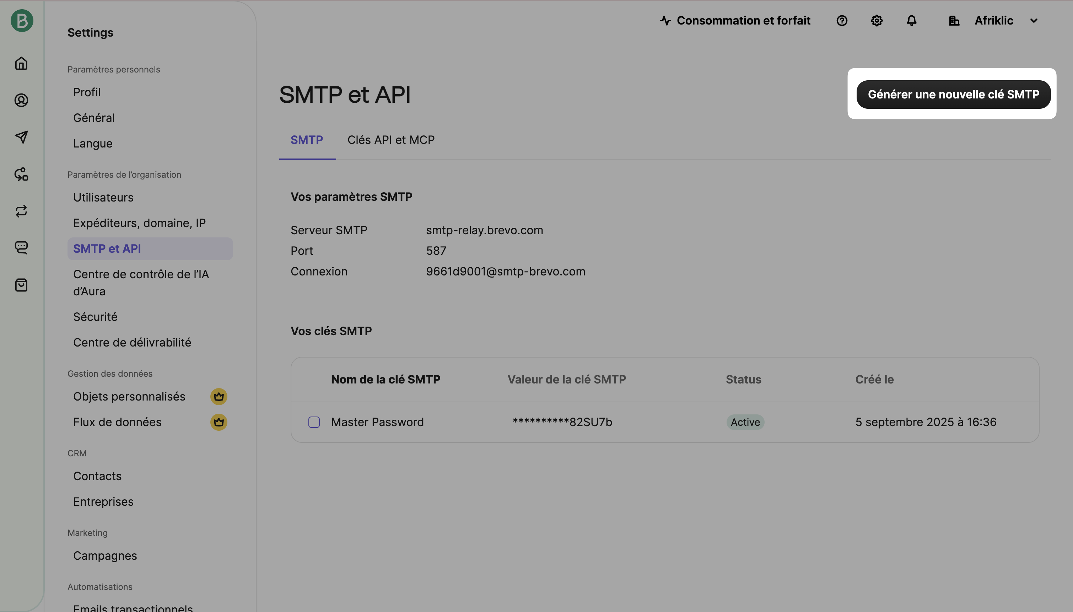
Task: Check the Master Password key checkbox
Action: click(314, 422)
